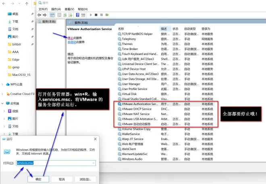Click the 服务(本地) node in console tree
This screenshot has width=266, height=184.
tap(47, 21)
